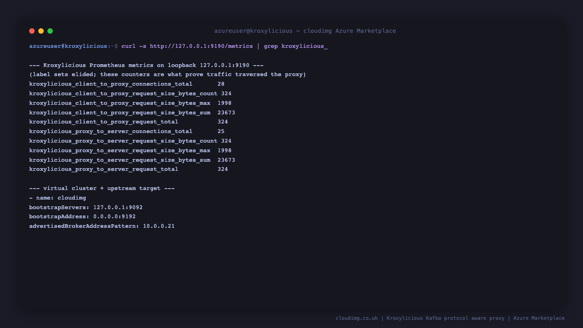Select kroxylicious_client_to_proxy_request_total metric name
583x328 pixels.
pos(103,122)
